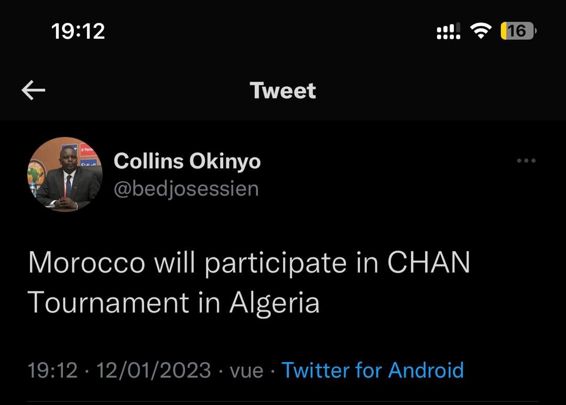Open Collins Okinyo's profile picture
This screenshot has height=405, width=566.
(64, 174)
